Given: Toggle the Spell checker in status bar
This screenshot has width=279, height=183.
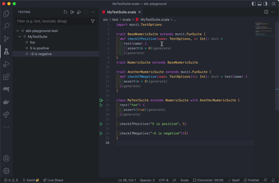Looking at the screenshot, I should click(234, 180).
